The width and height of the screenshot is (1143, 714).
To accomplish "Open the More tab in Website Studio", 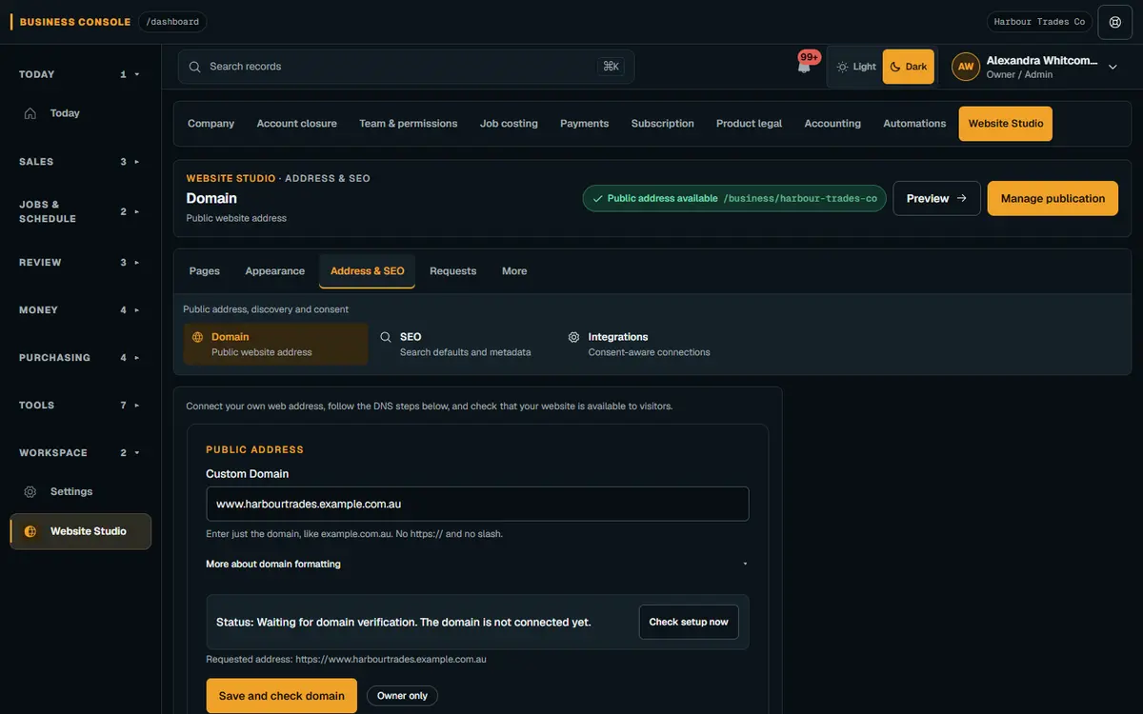I will [514, 271].
